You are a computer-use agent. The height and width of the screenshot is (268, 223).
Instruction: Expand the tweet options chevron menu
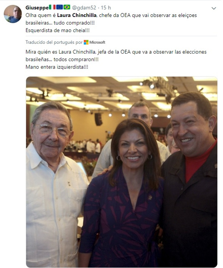[214, 8]
